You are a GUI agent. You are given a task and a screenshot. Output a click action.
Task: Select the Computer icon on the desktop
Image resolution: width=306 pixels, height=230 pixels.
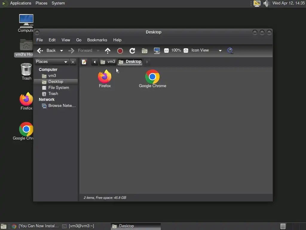[26, 23]
